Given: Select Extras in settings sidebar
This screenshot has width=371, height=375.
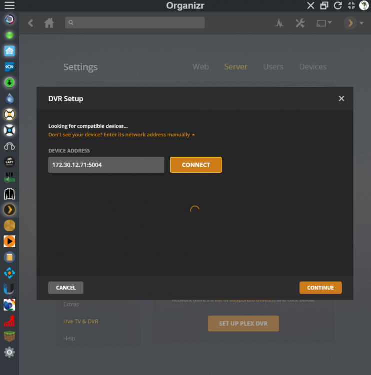Looking at the screenshot, I should coord(71,304).
